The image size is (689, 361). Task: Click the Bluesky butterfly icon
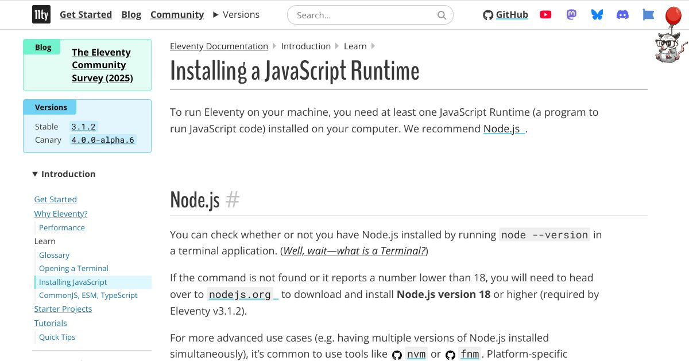pos(597,15)
